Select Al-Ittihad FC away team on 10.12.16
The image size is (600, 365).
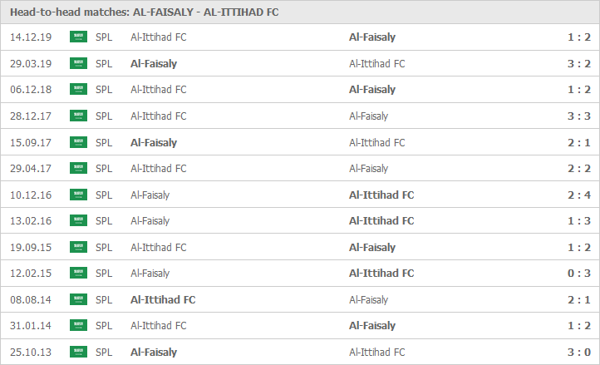(x=381, y=195)
